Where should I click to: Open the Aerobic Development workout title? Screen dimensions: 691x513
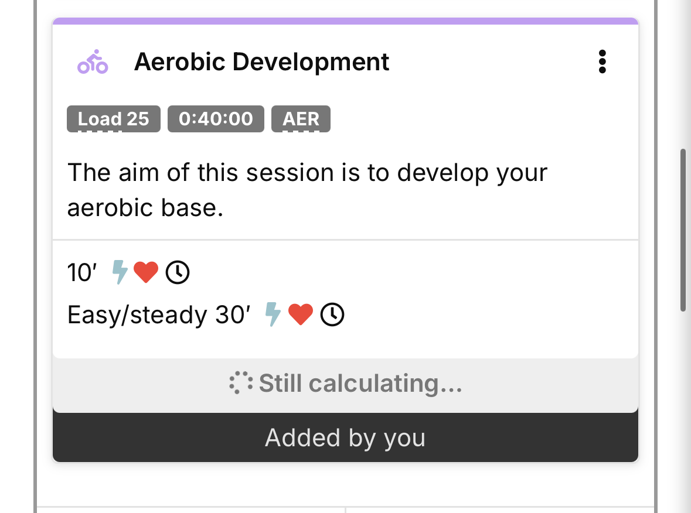point(261,62)
